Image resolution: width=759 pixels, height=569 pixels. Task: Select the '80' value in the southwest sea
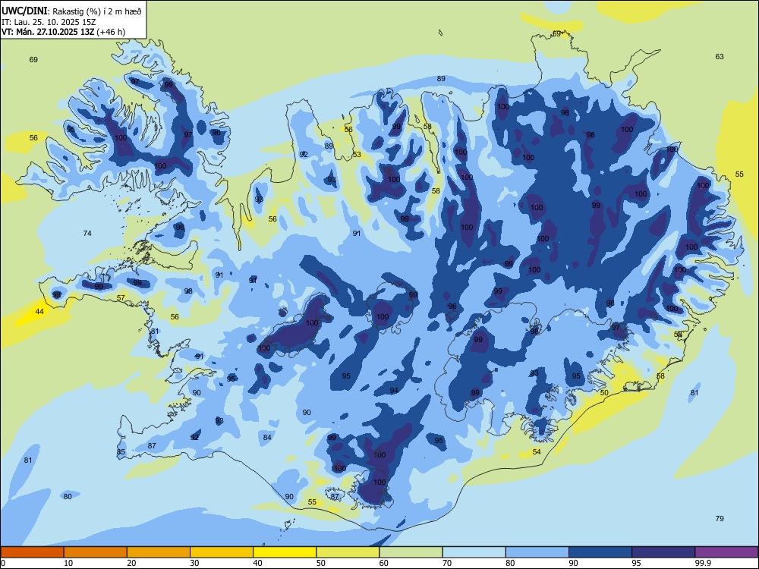point(68,496)
